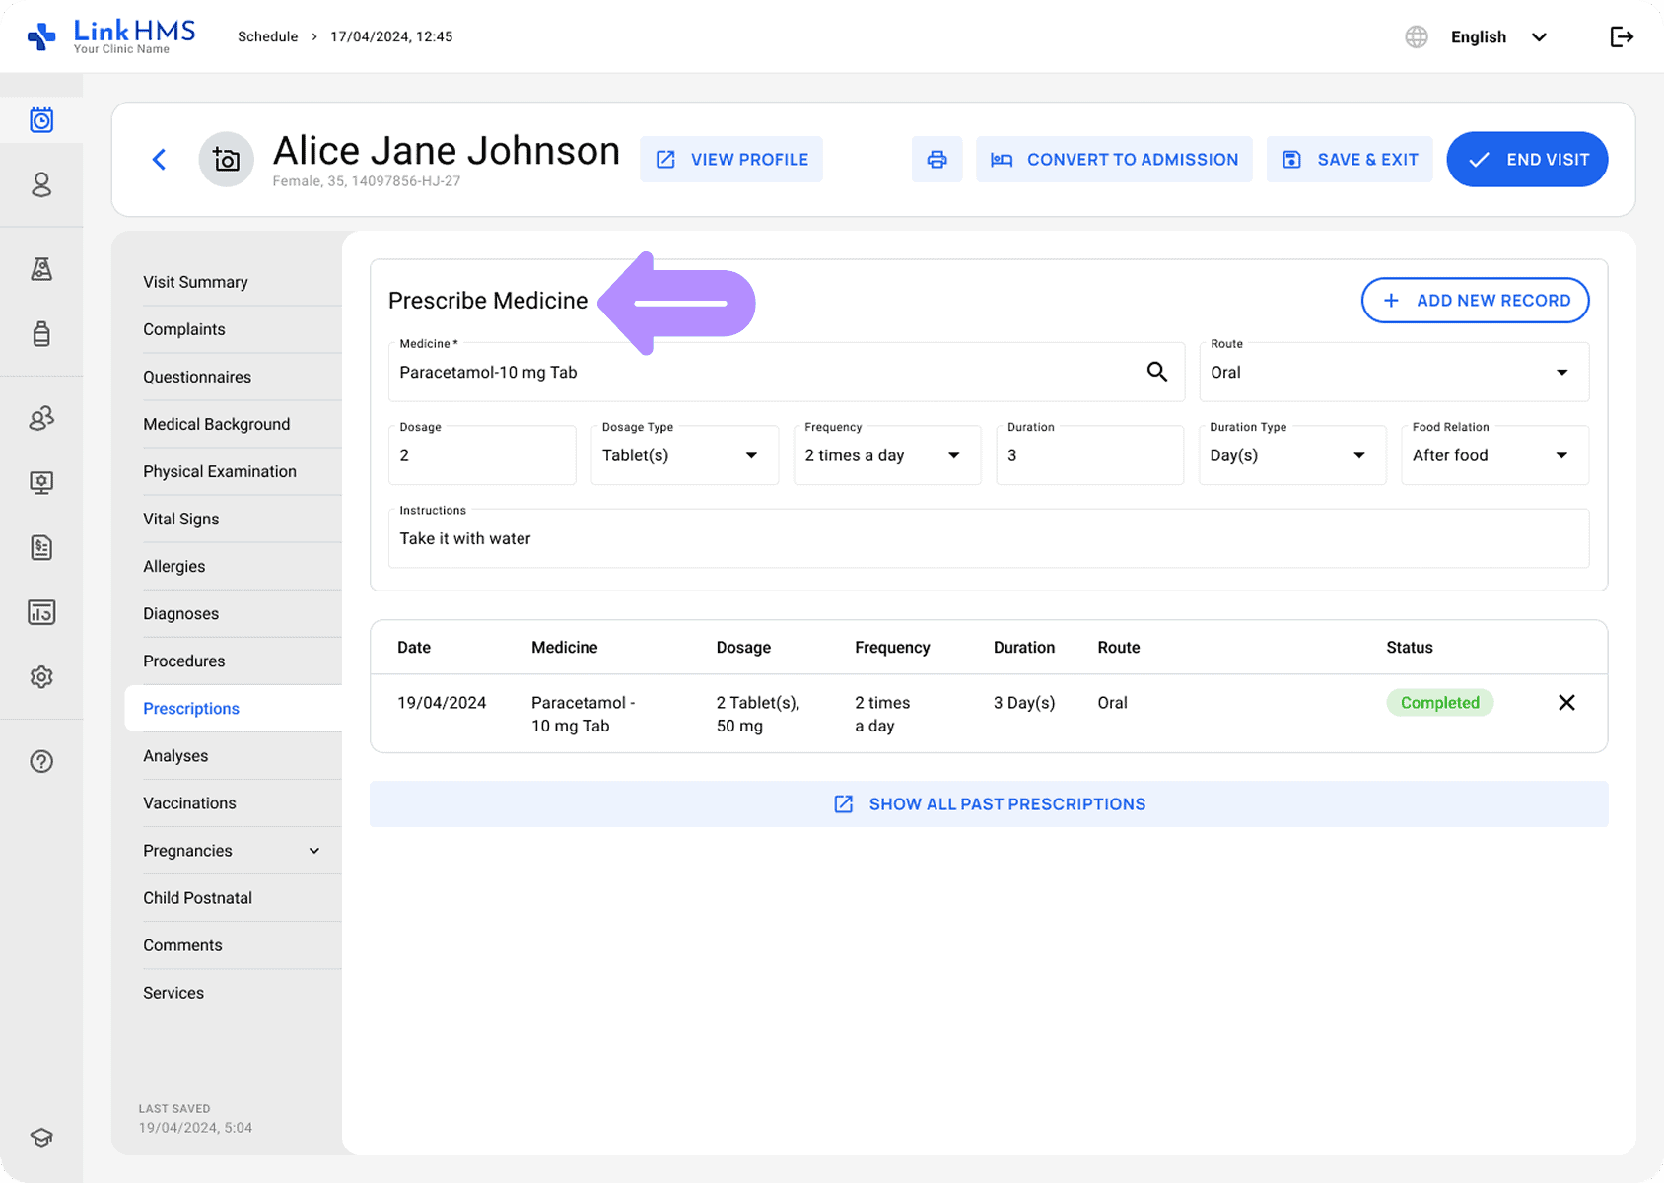
Task: Click the medicine search magnifier icon
Action: (x=1156, y=372)
